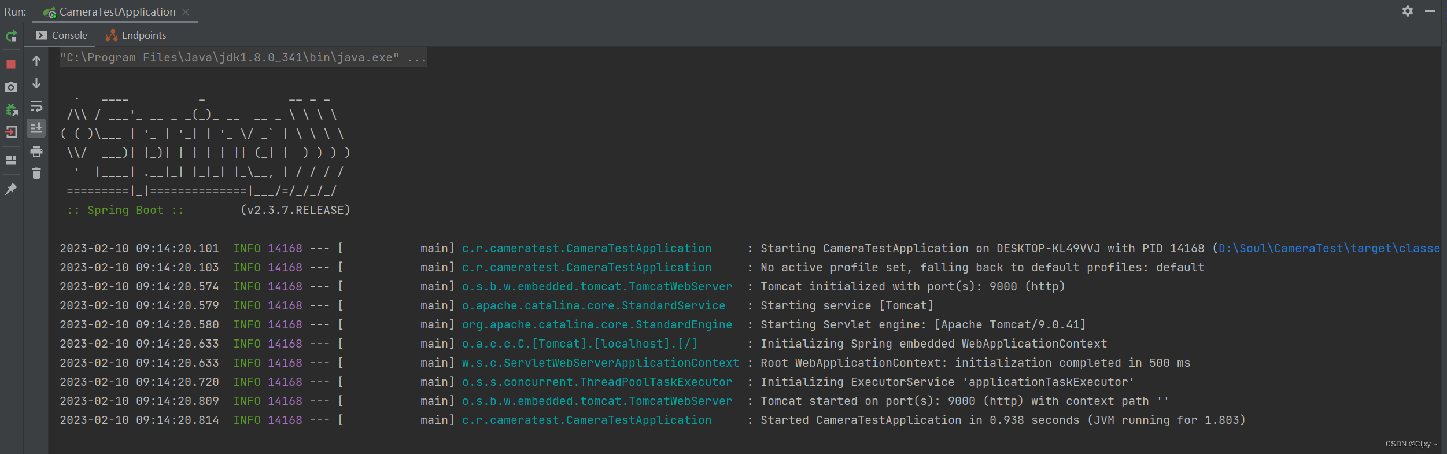Open Run panel settings gear

click(1408, 11)
